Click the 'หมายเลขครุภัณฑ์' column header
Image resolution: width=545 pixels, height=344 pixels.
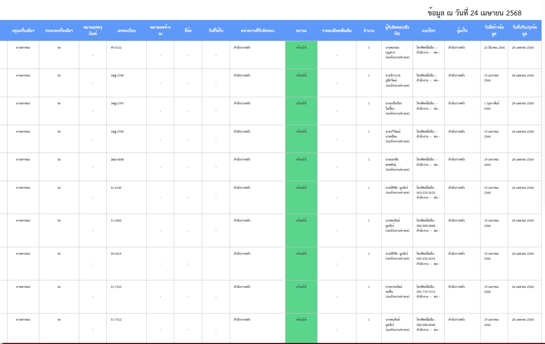coord(93,31)
